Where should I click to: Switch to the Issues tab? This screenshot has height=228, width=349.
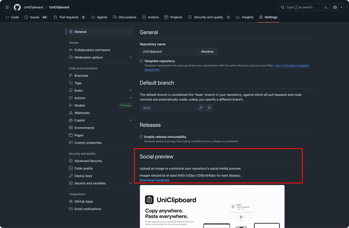pyautogui.click(x=36, y=17)
